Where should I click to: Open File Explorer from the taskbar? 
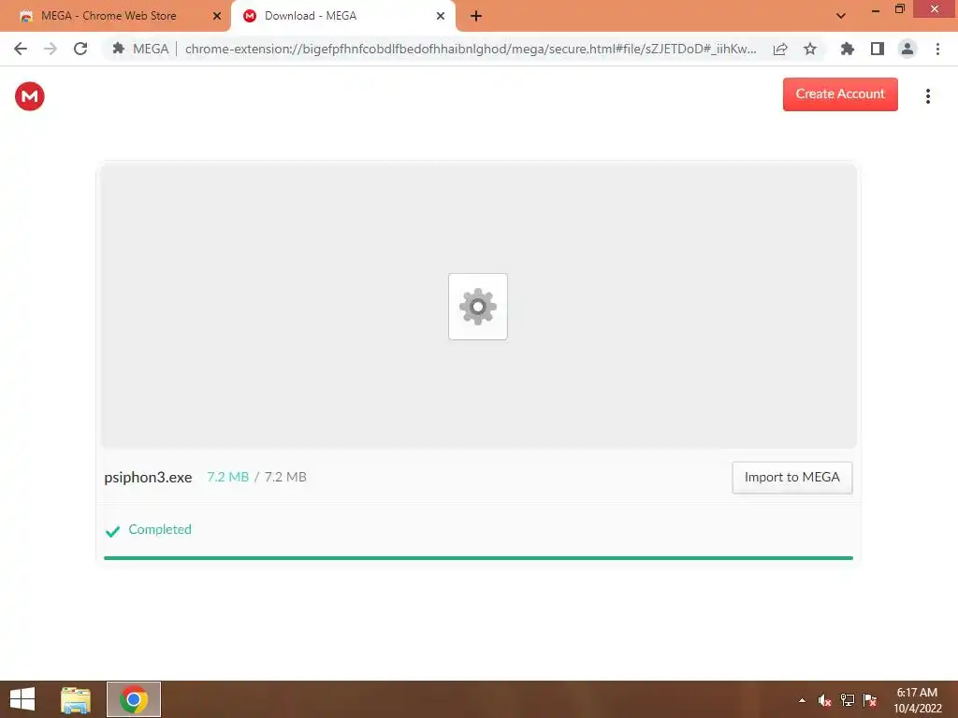pos(76,699)
